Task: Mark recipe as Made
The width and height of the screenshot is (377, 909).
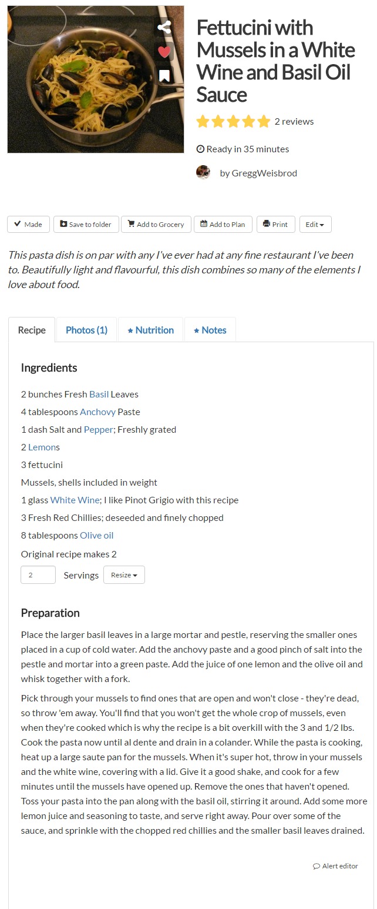Action: 28,225
